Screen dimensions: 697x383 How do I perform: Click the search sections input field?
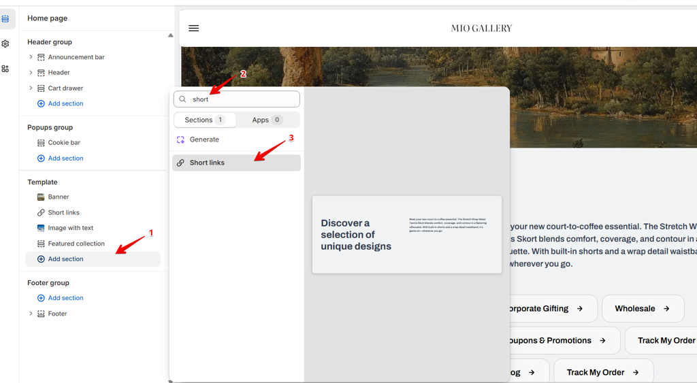pos(236,99)
